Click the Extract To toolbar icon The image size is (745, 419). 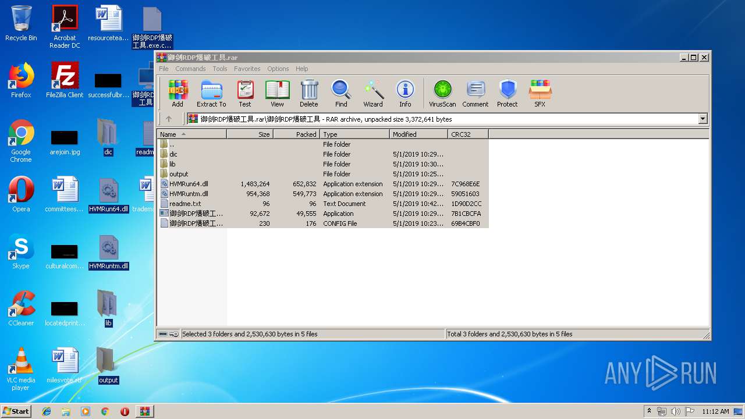pyautogui.click(x=211, y=94)
